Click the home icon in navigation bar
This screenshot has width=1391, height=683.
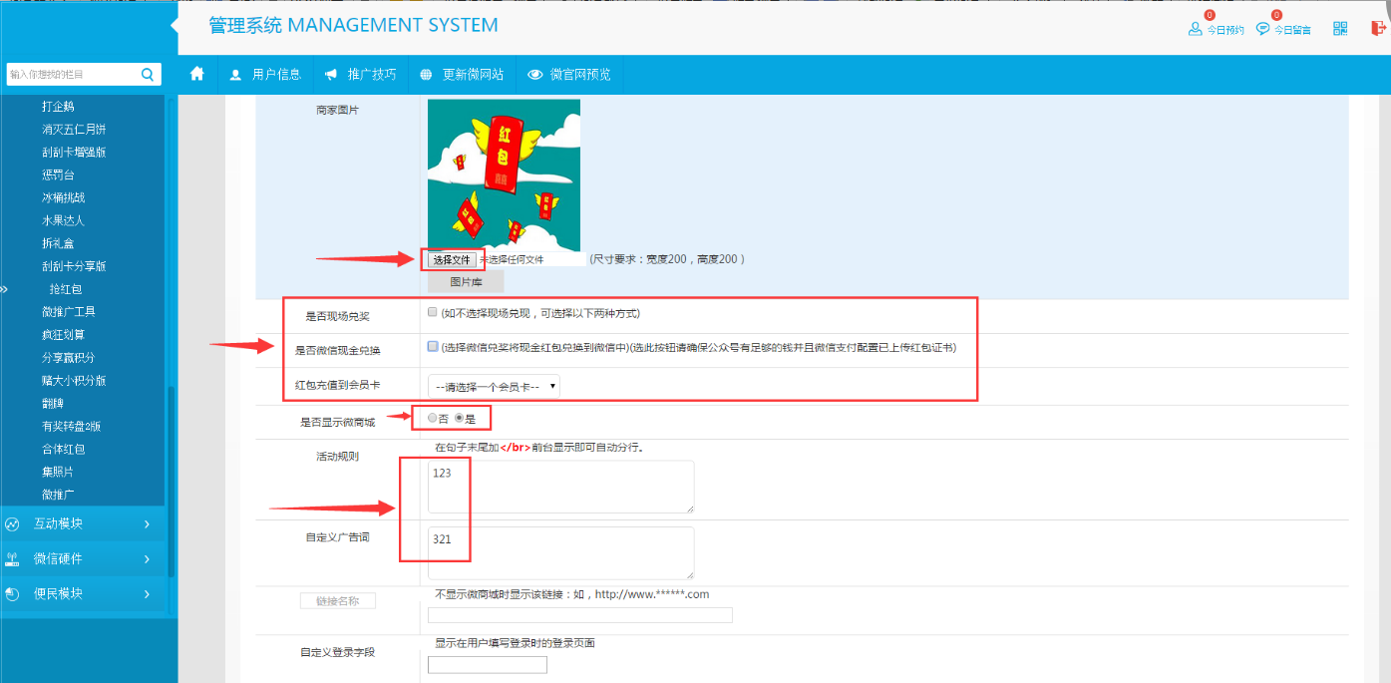[196, 74]
